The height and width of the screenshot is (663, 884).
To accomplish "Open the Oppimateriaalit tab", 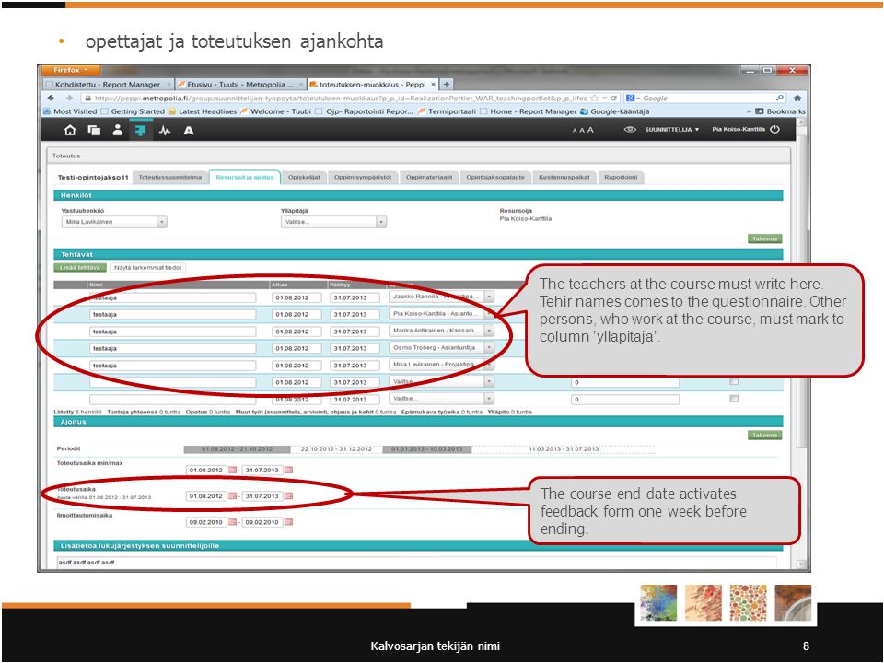I will pyautogui.click(x=429, y=177).
